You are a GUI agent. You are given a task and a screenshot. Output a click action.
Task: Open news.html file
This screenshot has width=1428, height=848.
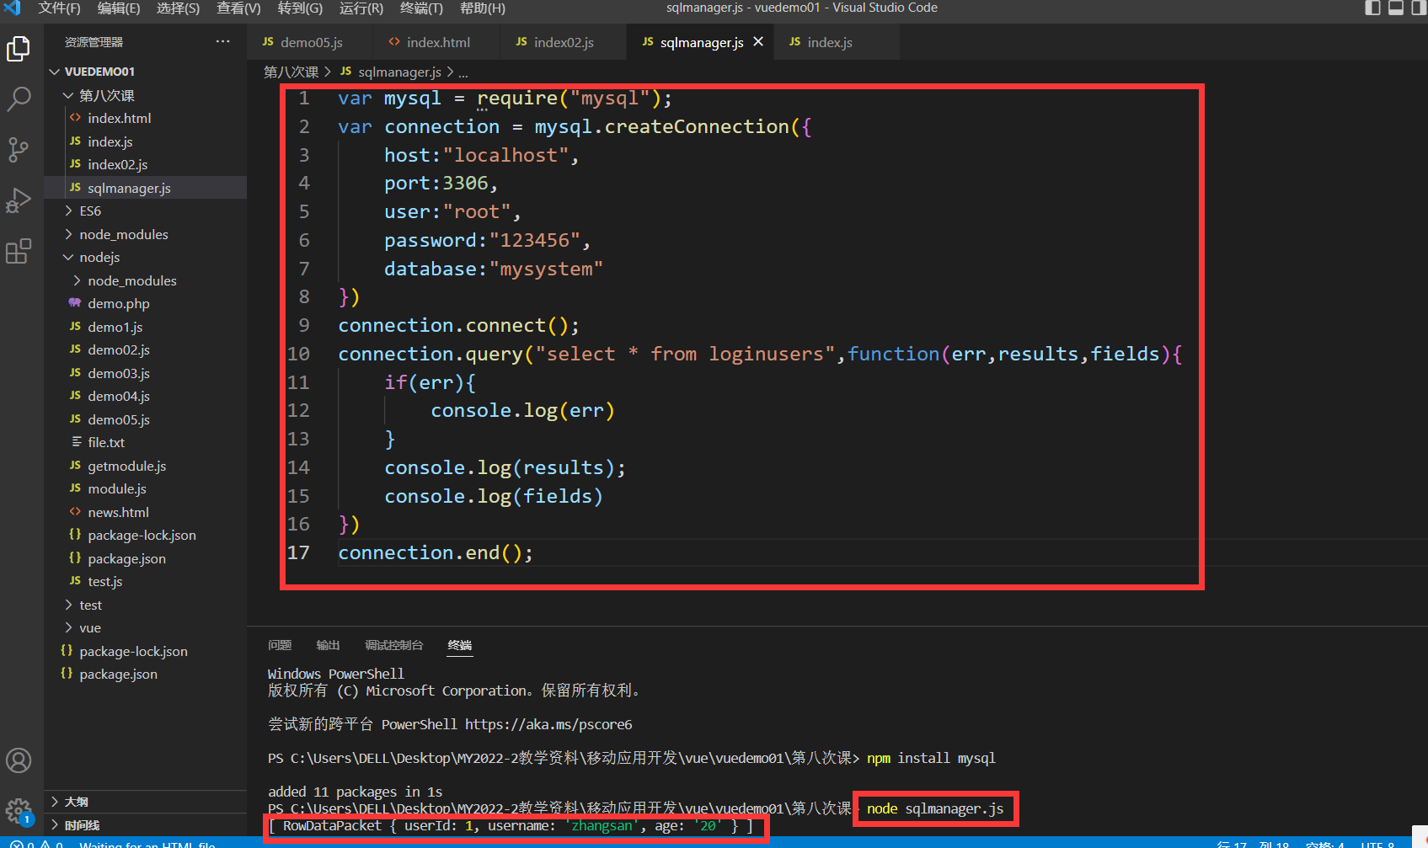click(x=145, y=512)
